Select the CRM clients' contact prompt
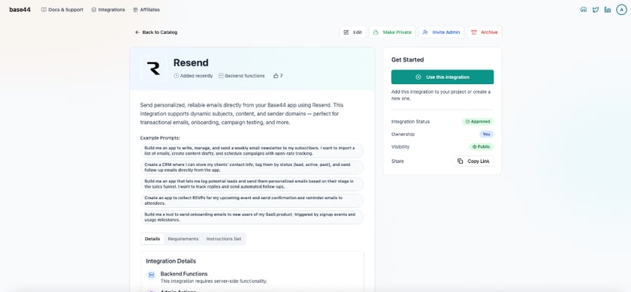The width and height of the screenshot is (631, 292). point(252,167)
